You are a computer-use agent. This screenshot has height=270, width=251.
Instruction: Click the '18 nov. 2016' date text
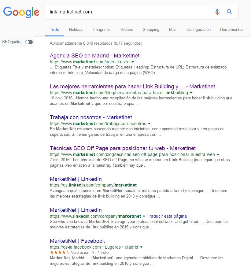point(61,98)
